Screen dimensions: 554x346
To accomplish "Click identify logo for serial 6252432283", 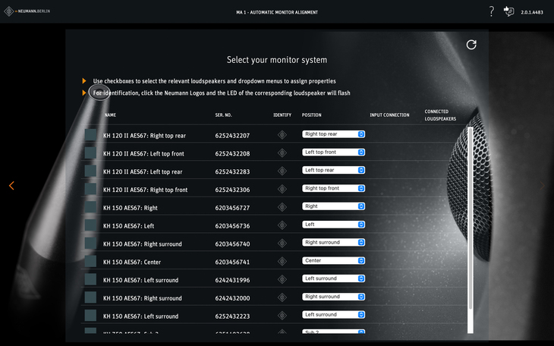I will pyautogui.click(x=282, y=171).
